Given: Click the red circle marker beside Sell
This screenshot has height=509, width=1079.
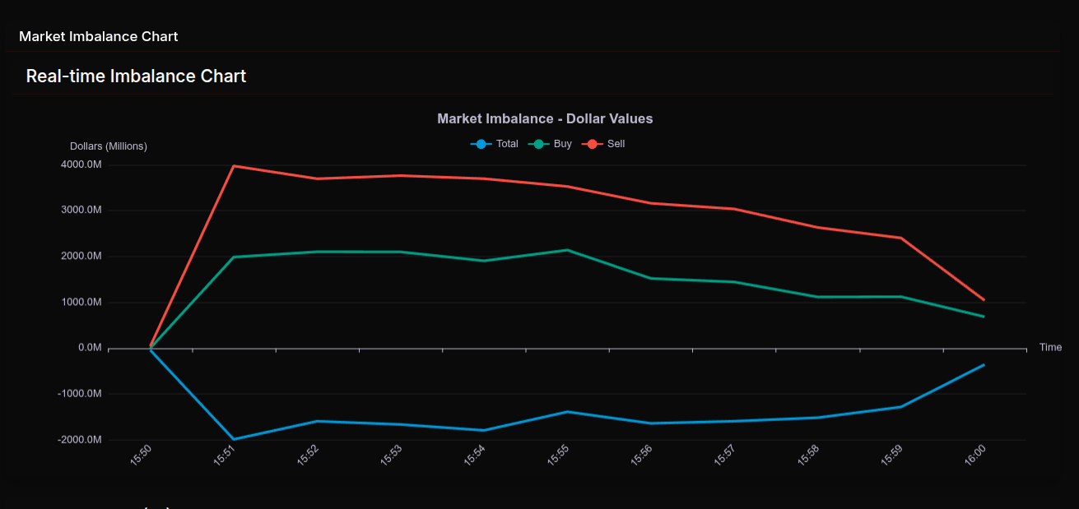Looking at the screenshot, I should pyautogui.click(x=593, y=144).
